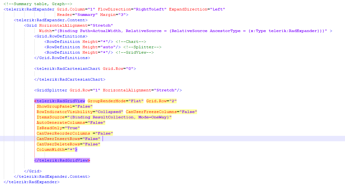Click the RowDefinition Height="auto" line
345x186 pixels.
(83, 47)
